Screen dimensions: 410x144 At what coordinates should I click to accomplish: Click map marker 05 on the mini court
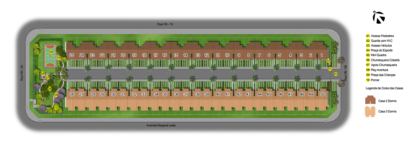pyautogui.click(x=51, y=51)
